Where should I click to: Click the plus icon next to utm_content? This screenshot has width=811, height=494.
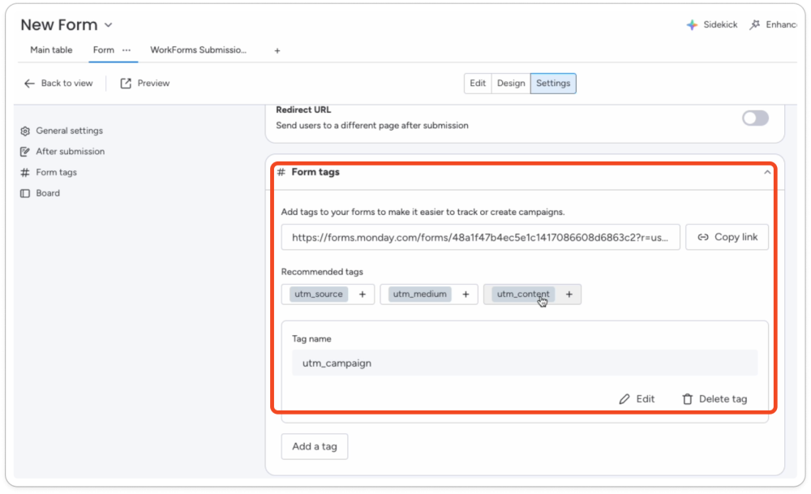click(x=569, y=294)
